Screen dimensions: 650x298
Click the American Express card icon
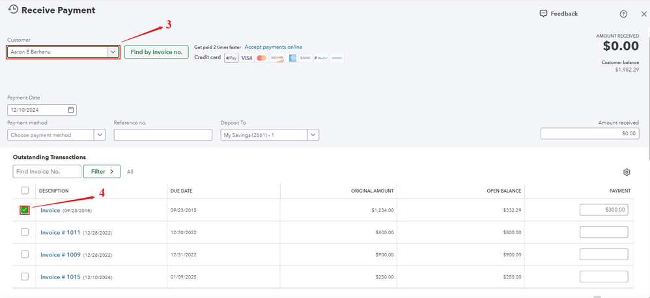pos(292,58)
